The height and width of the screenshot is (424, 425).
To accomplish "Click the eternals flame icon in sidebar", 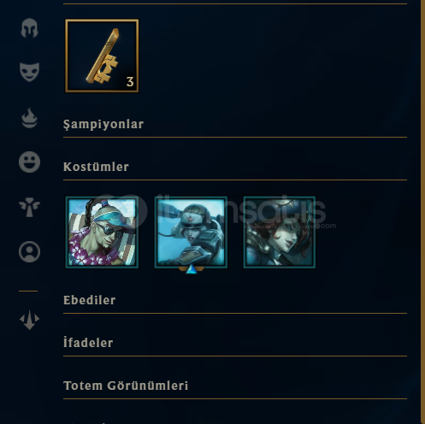I will click(29, 118).
